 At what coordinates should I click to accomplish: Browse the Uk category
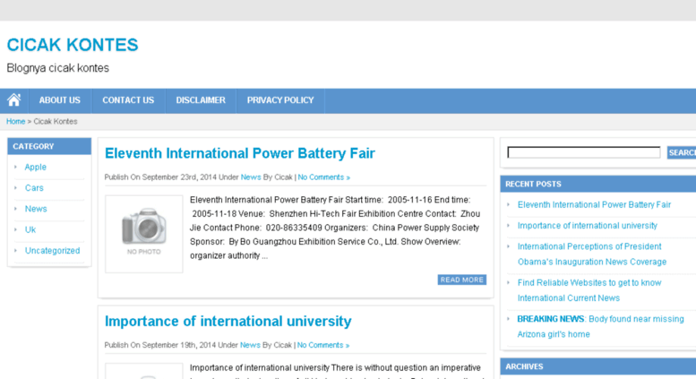(30, 229)
